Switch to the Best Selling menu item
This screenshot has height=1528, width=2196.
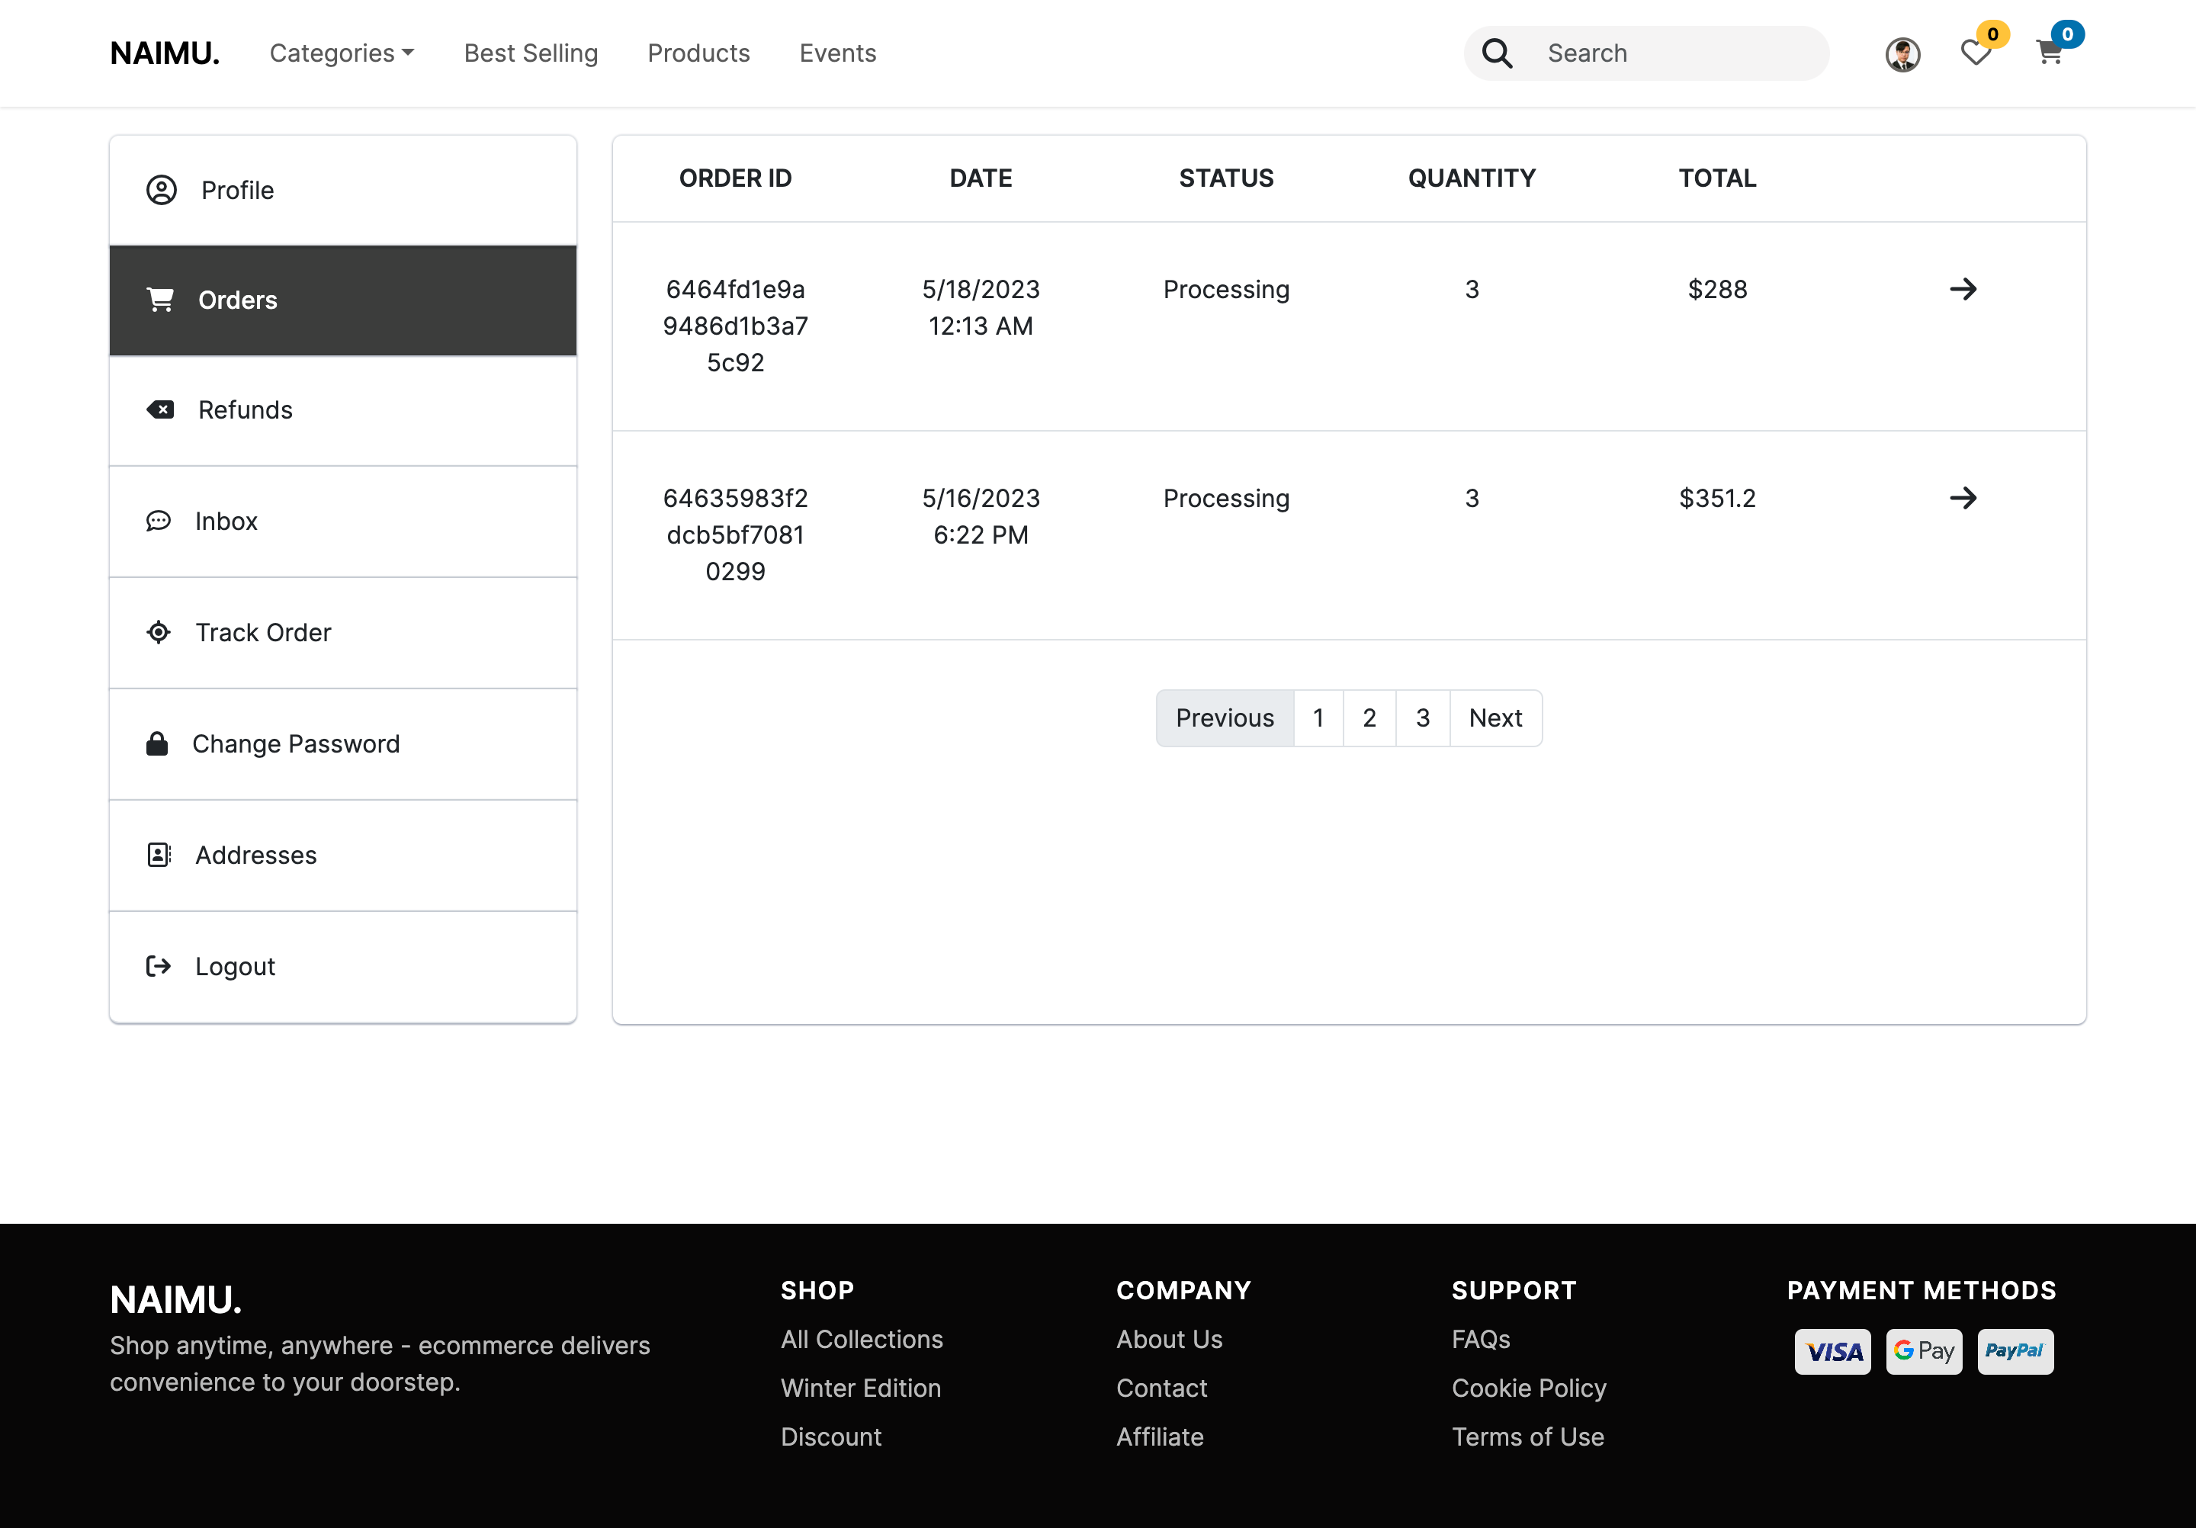(x=531, y=53)
